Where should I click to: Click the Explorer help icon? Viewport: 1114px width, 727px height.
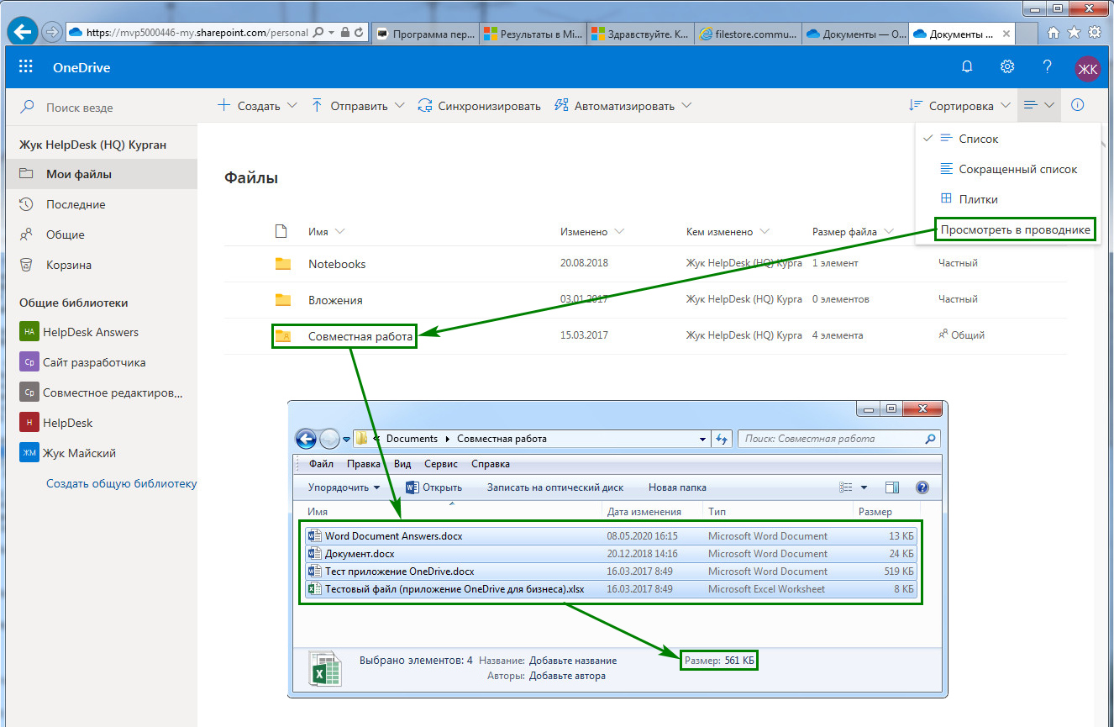(x=922, y=487)
